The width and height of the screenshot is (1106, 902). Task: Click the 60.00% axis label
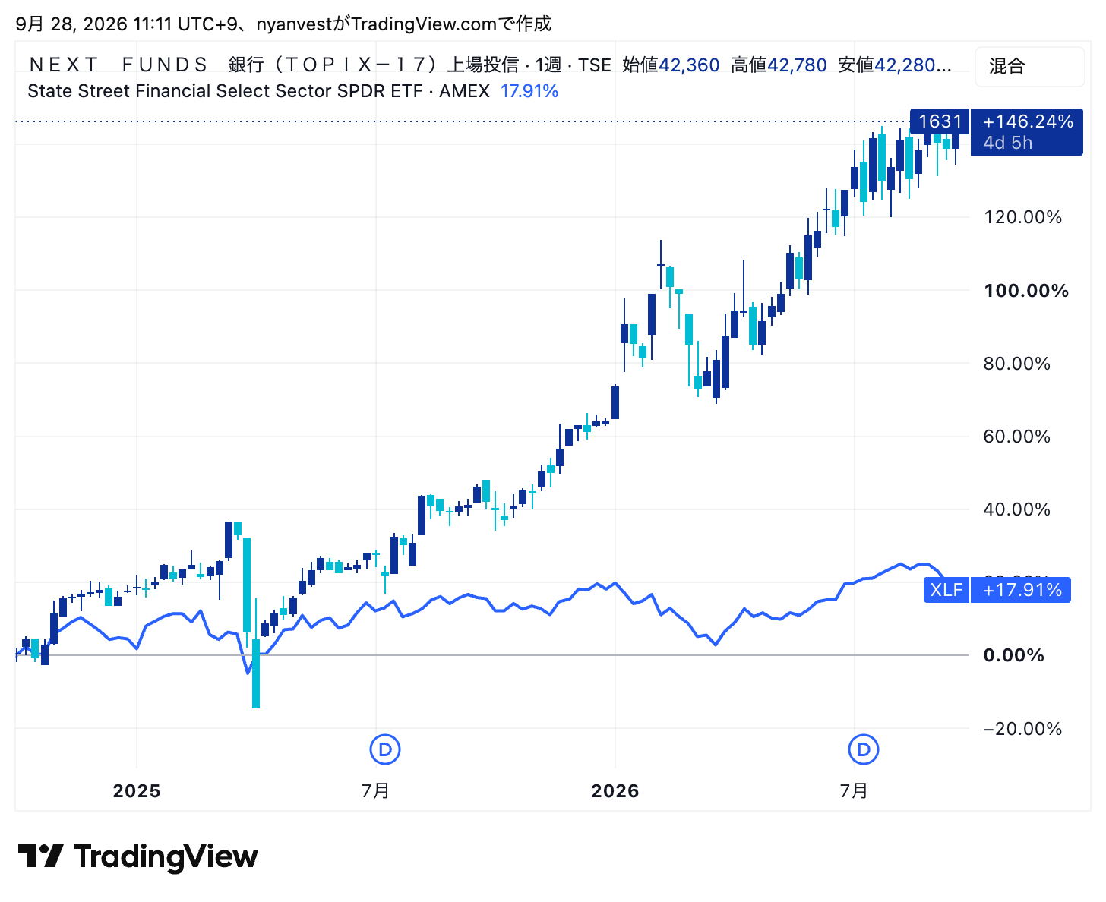coord(1017,437)
